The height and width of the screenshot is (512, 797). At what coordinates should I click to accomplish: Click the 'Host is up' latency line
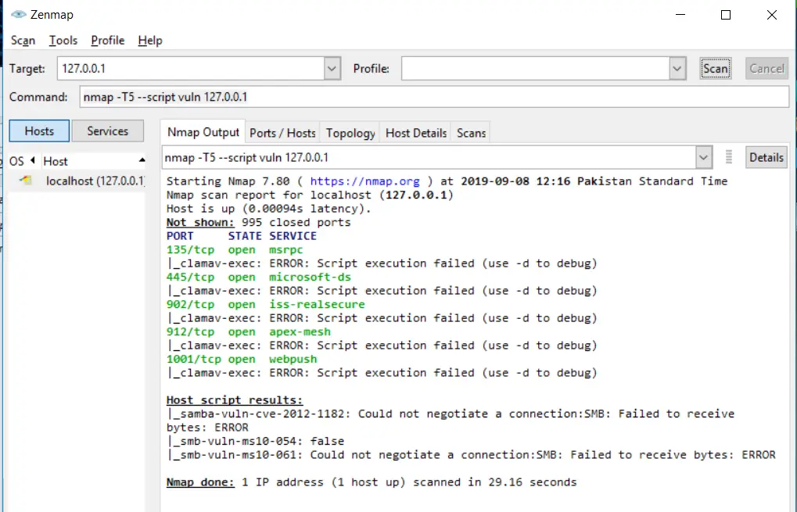(269, 209)
